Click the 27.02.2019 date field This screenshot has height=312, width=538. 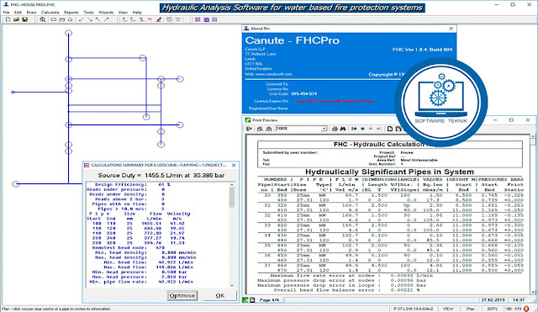coord(493,300)
